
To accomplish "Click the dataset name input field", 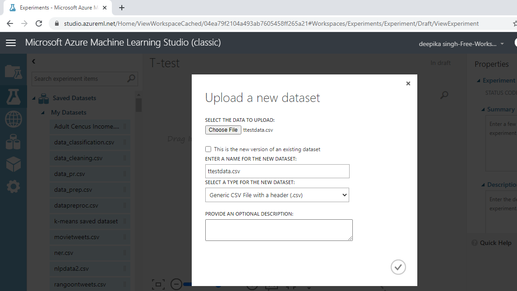I will (x=277, y=171).
